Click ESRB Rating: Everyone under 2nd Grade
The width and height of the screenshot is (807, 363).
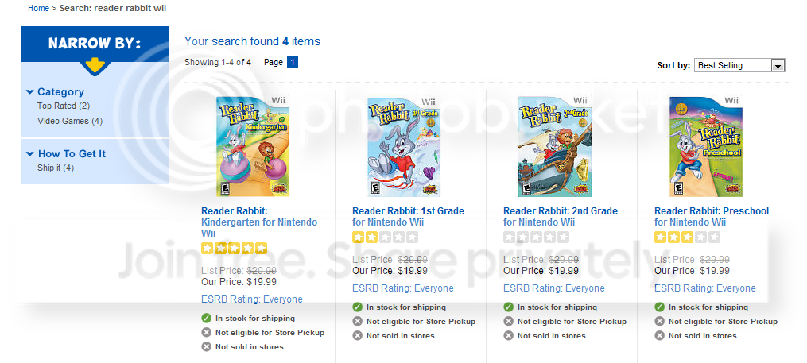click(x=553, y=288)
